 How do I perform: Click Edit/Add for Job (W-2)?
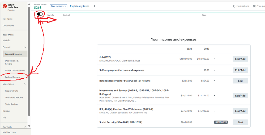(240, 59)
